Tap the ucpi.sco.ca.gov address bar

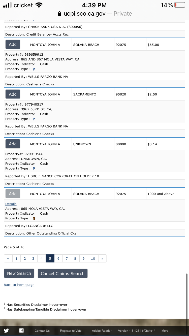(x=94, y=14)
